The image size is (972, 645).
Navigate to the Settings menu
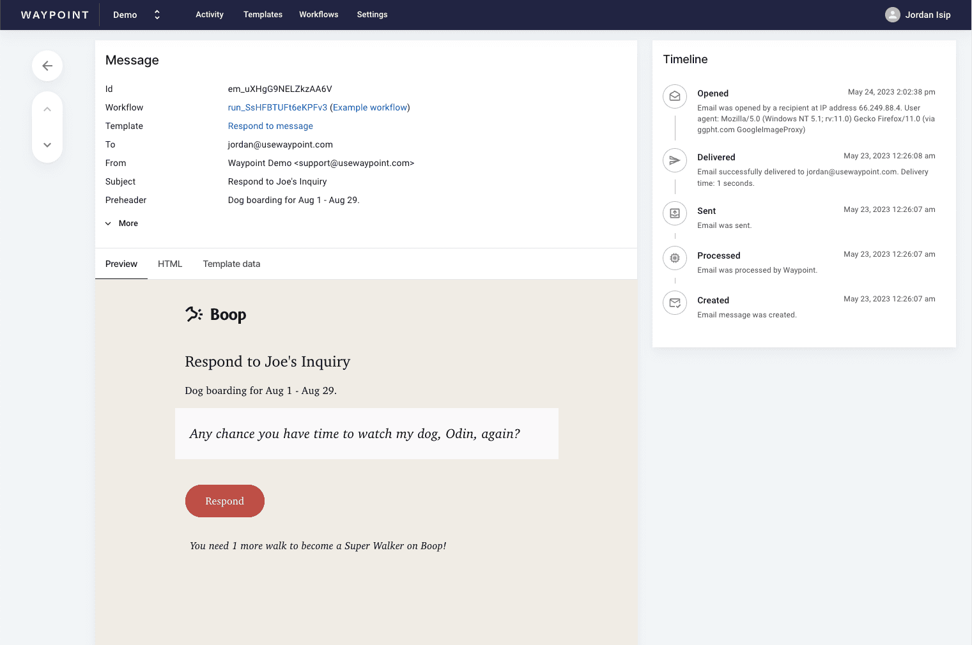pos(372,14)
